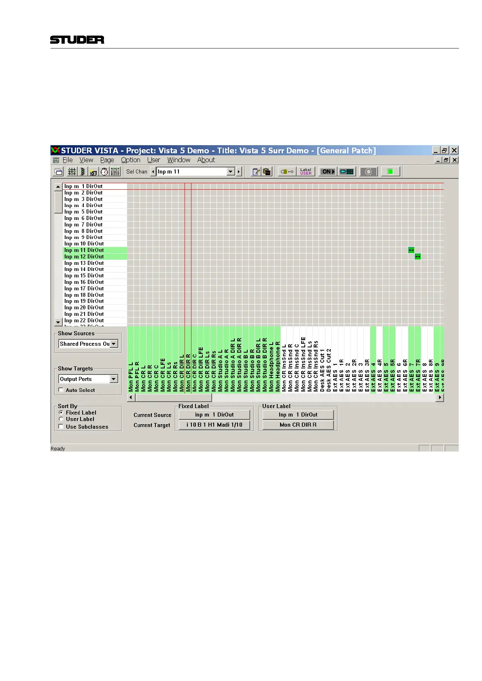Close the inner General Patch window
The height and width of the screenshot is (681, 482).
454,160
